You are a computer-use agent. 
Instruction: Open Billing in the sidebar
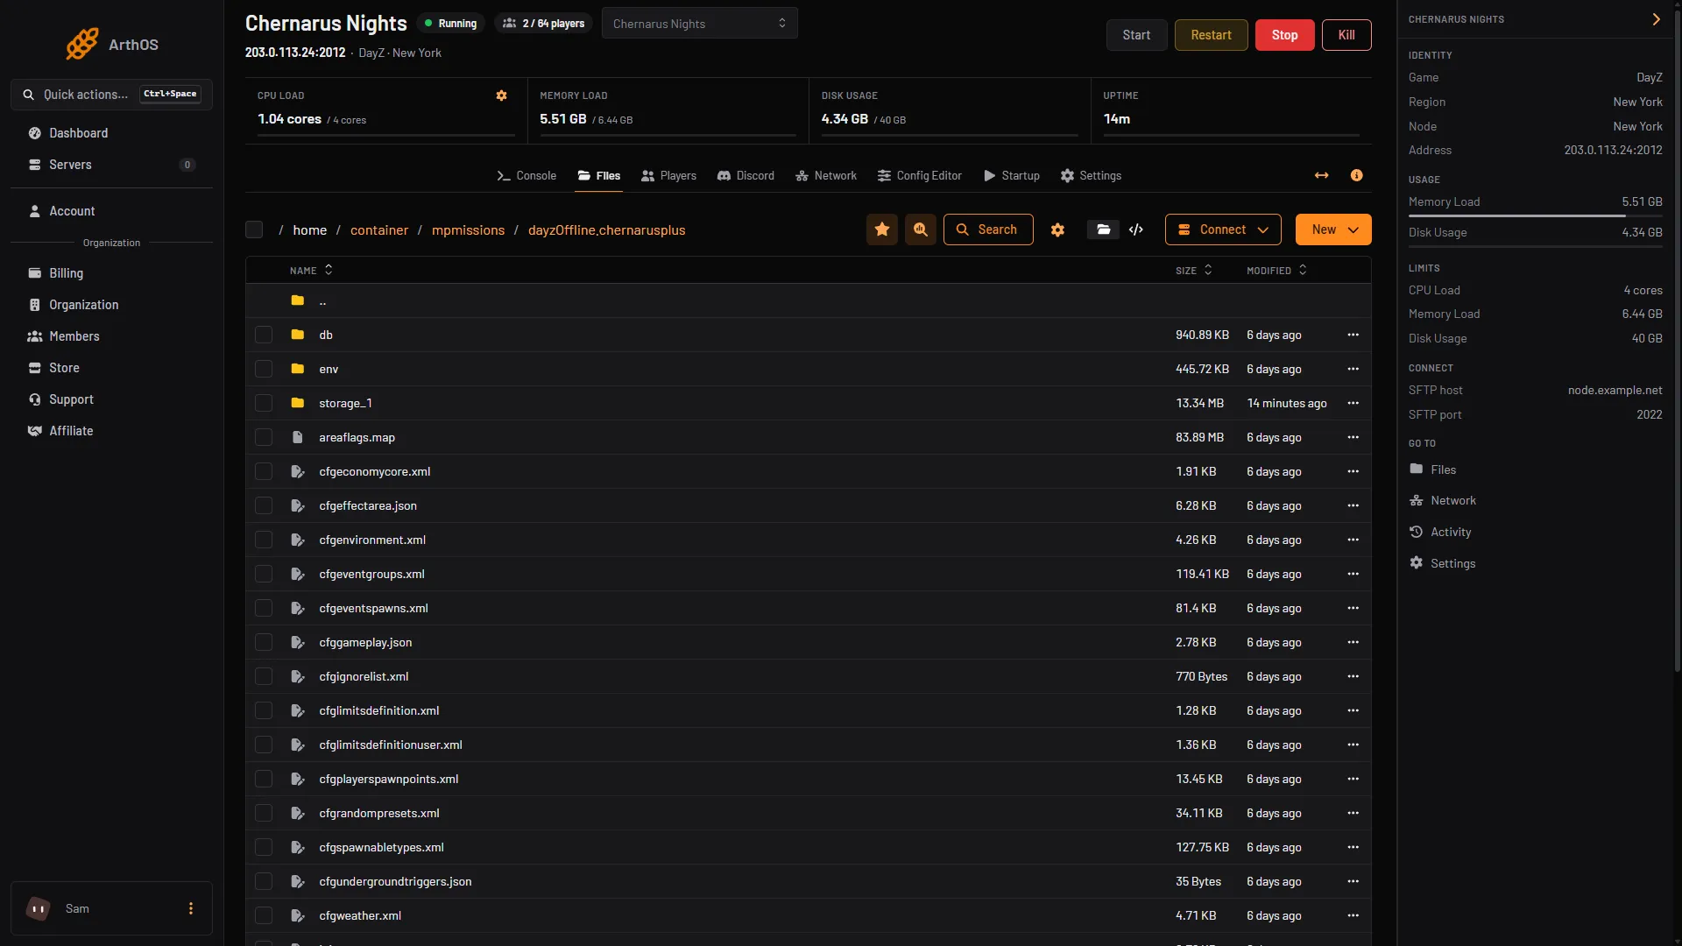click(x=111, y=273)
